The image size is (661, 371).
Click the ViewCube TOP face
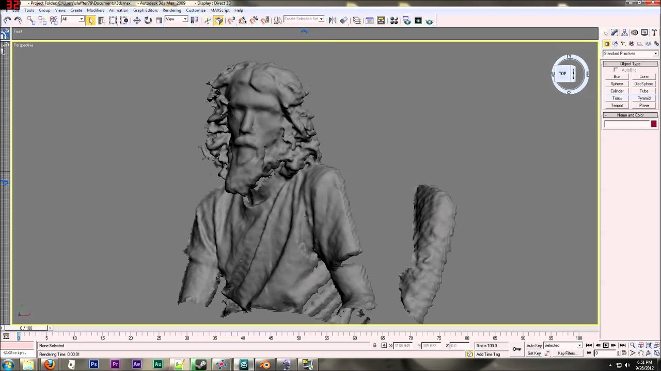562,74
